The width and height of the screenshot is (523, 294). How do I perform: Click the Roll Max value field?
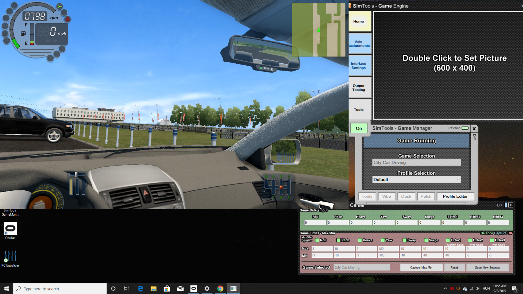coord(322,249)
